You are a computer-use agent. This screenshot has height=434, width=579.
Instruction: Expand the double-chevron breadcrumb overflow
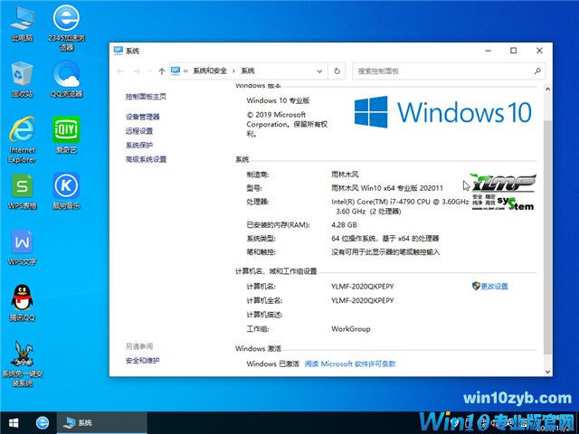[185, 71]
